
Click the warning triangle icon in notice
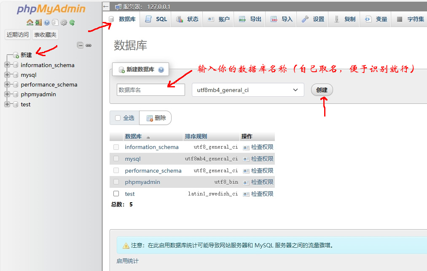(x=126, y=246)
